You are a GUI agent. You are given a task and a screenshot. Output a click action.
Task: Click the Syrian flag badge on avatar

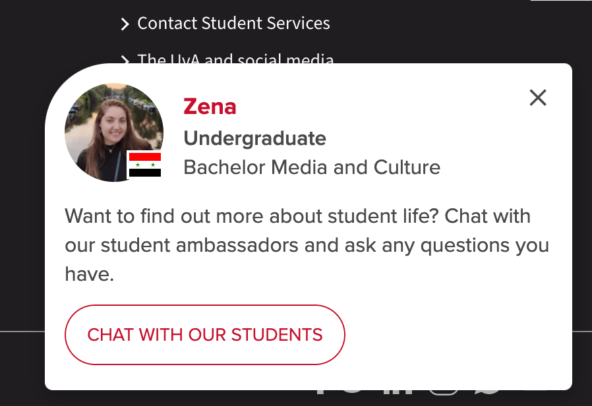(145, 165)
